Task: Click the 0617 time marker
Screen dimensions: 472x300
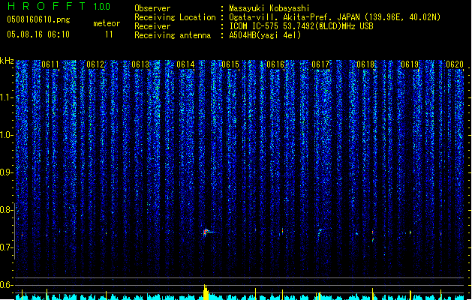Action: point(320,64)
